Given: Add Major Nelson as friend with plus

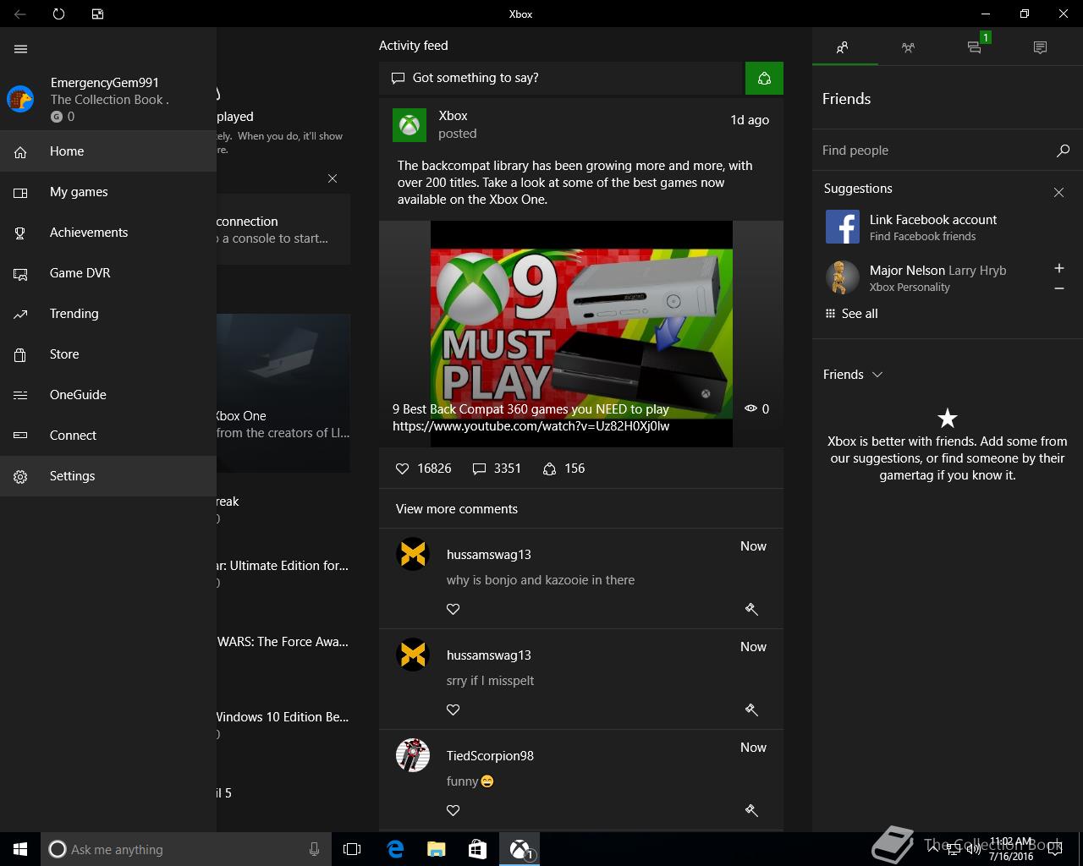Looking at the screenshot, I should coord(1058,268).
